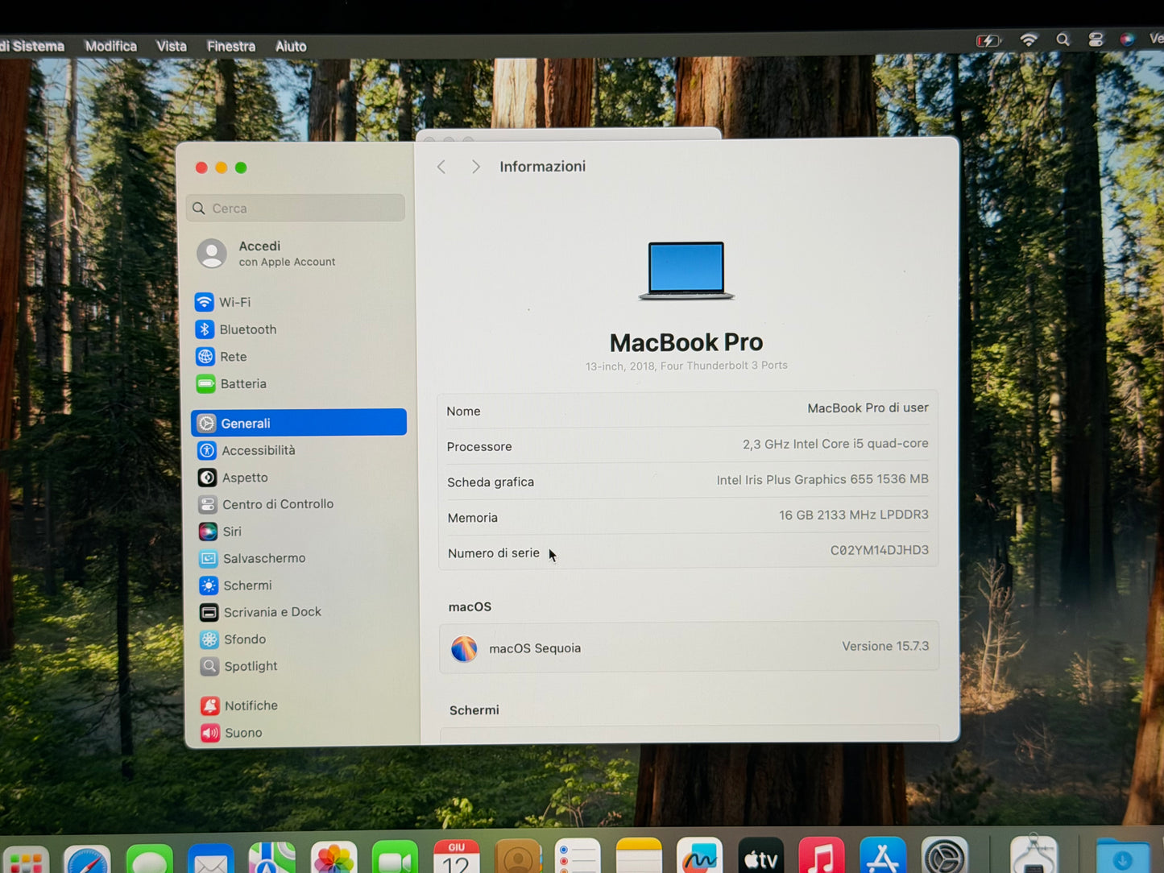Open Contacts from the Dock

pyautogui.click(x=517, y=857)
